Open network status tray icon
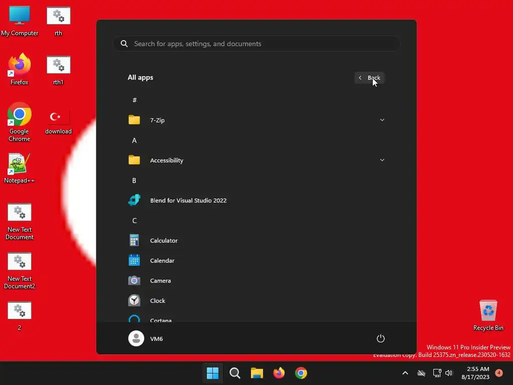Image resolution: width=513 pixels, height=385 pixels. click(x=437, y=373)
